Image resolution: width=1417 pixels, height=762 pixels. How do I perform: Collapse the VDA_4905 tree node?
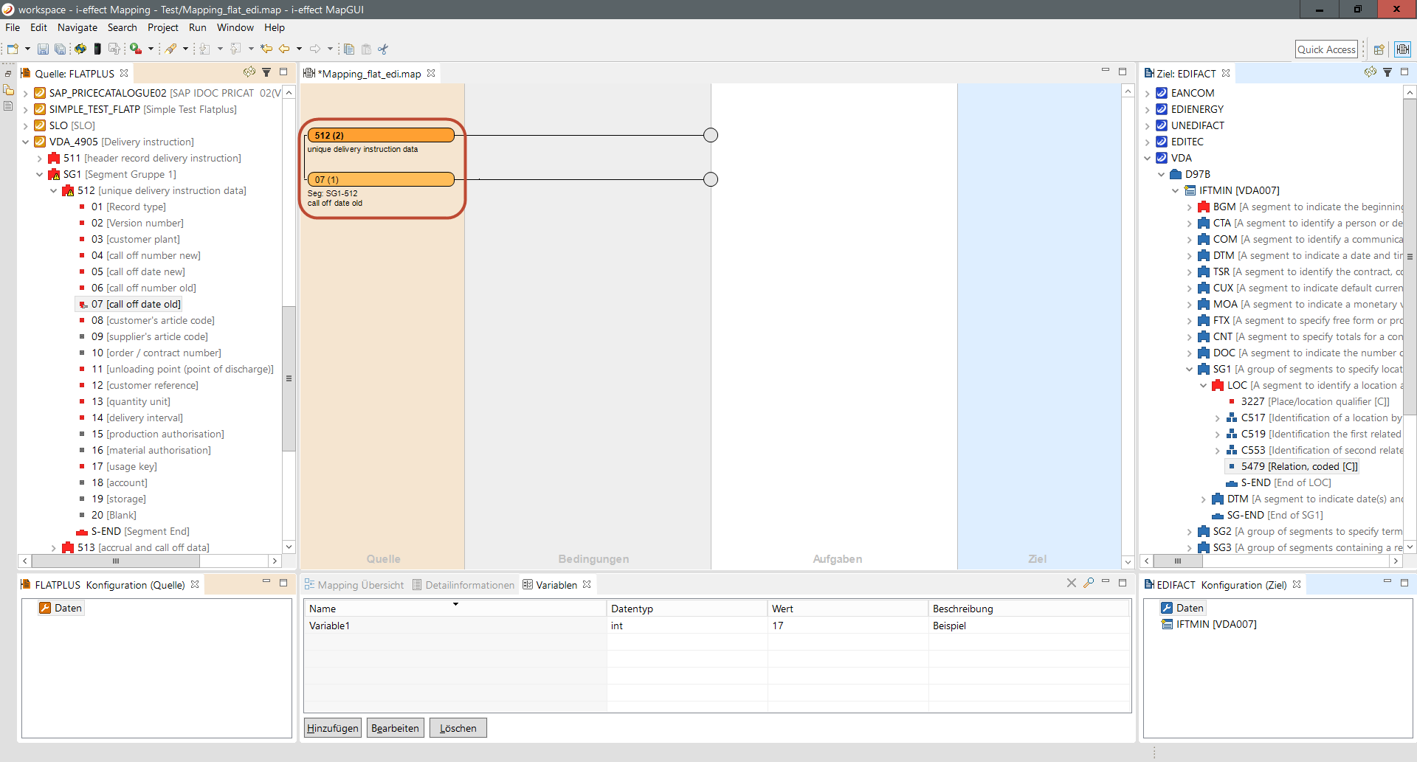pyautogui.click(x=26, y=142)
